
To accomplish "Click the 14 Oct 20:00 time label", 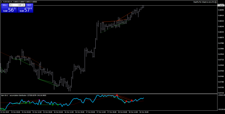I will [x=15, y=112].
